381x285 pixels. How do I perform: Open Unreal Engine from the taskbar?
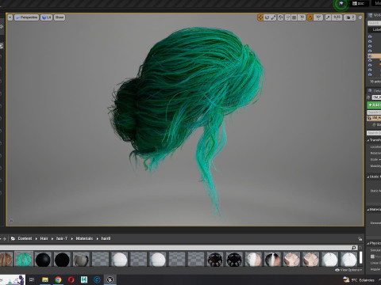pyautogui.click(x=110, y=279)
